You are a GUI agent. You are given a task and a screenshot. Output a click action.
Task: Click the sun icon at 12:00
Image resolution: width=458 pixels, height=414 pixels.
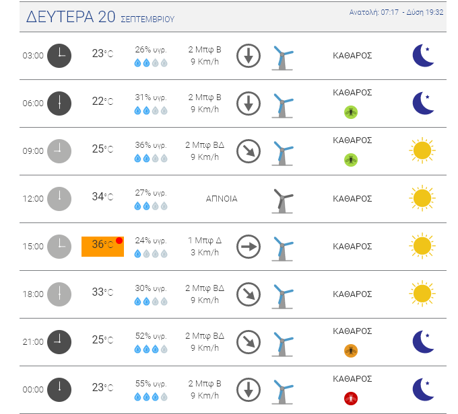[x=422, y=198]
